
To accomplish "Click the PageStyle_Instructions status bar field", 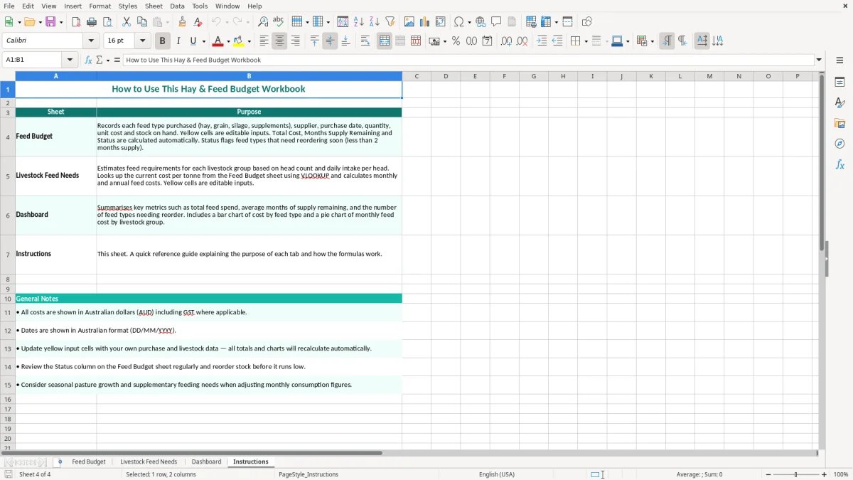I will (309, 474).
